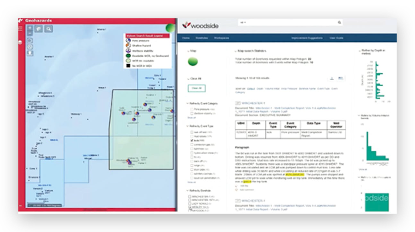Open Improvement Suggestions
The image size is (415, 232).
(x=307, y=38)
